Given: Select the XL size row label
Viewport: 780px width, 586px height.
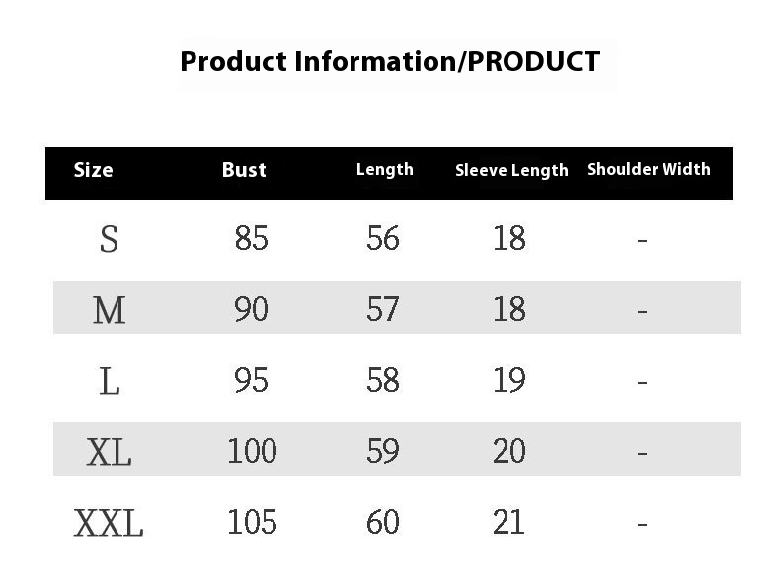Looking at the screenshot, I should coord(109,452).
